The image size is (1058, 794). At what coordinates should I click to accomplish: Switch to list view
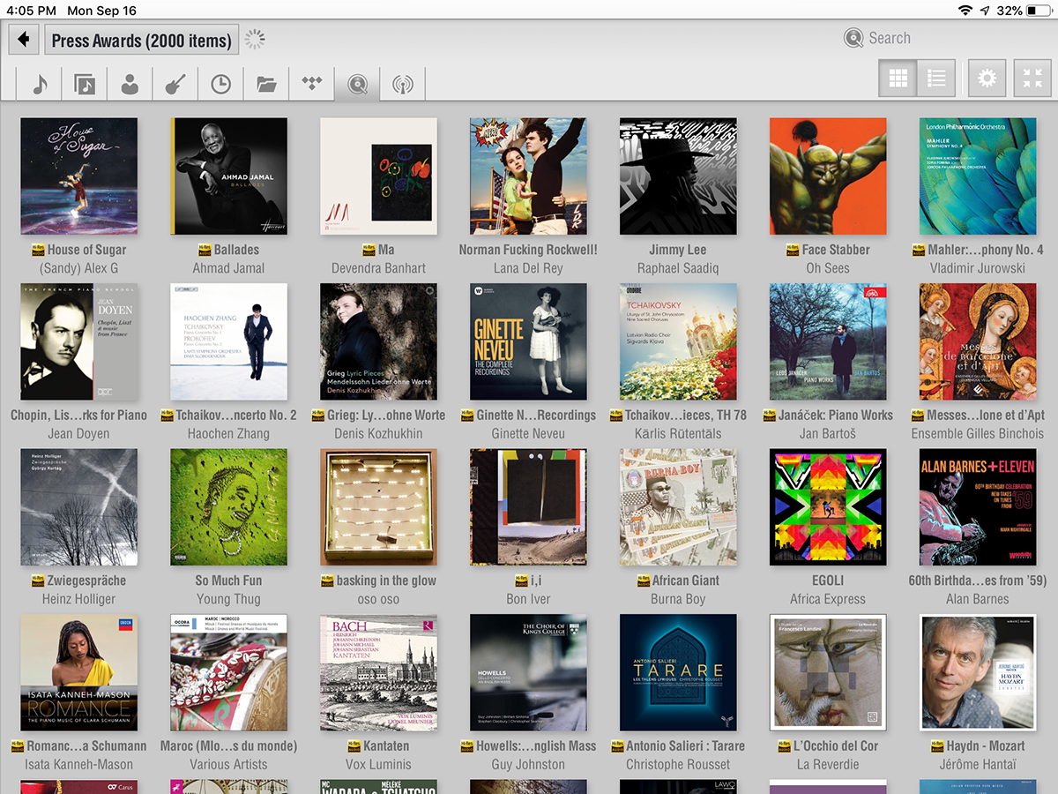(x=936, y=79)
